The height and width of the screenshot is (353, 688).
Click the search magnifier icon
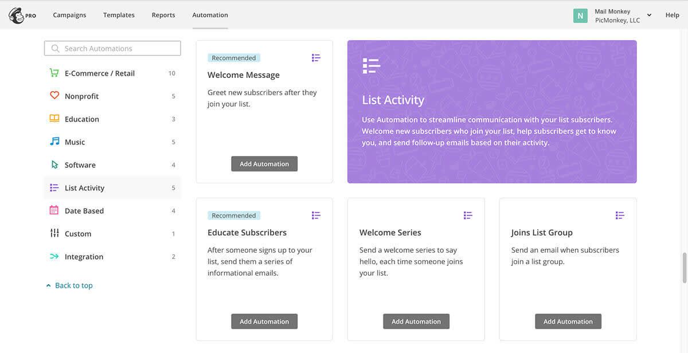[x=56, y=49]
